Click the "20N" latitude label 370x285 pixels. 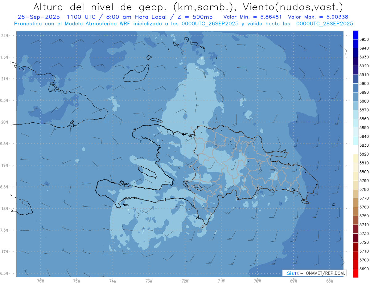pos(5,122)
